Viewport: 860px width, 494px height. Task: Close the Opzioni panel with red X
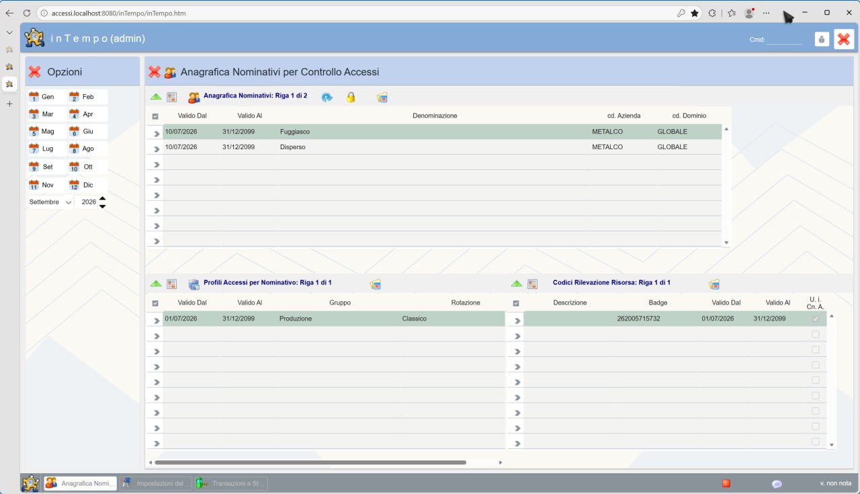[35, 72]
